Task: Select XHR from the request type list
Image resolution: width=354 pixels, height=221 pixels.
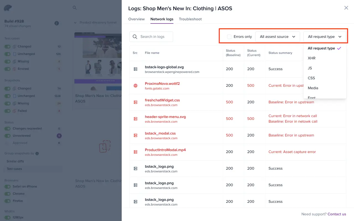Action: click(x=311, y=58)
